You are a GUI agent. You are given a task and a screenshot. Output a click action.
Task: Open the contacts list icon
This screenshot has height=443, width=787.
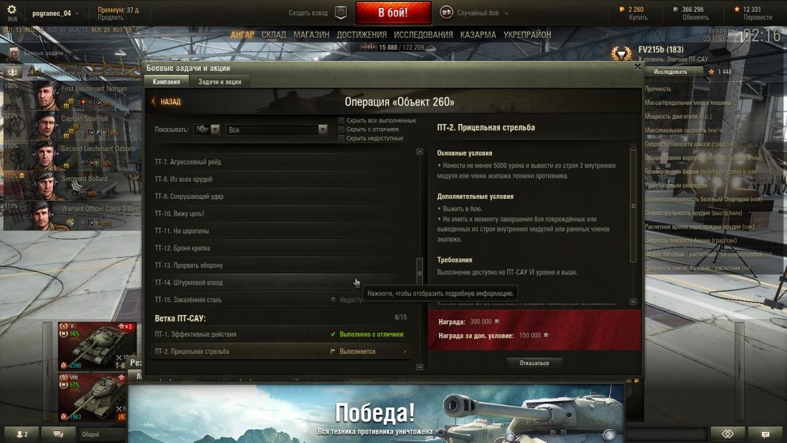(22, 434)
